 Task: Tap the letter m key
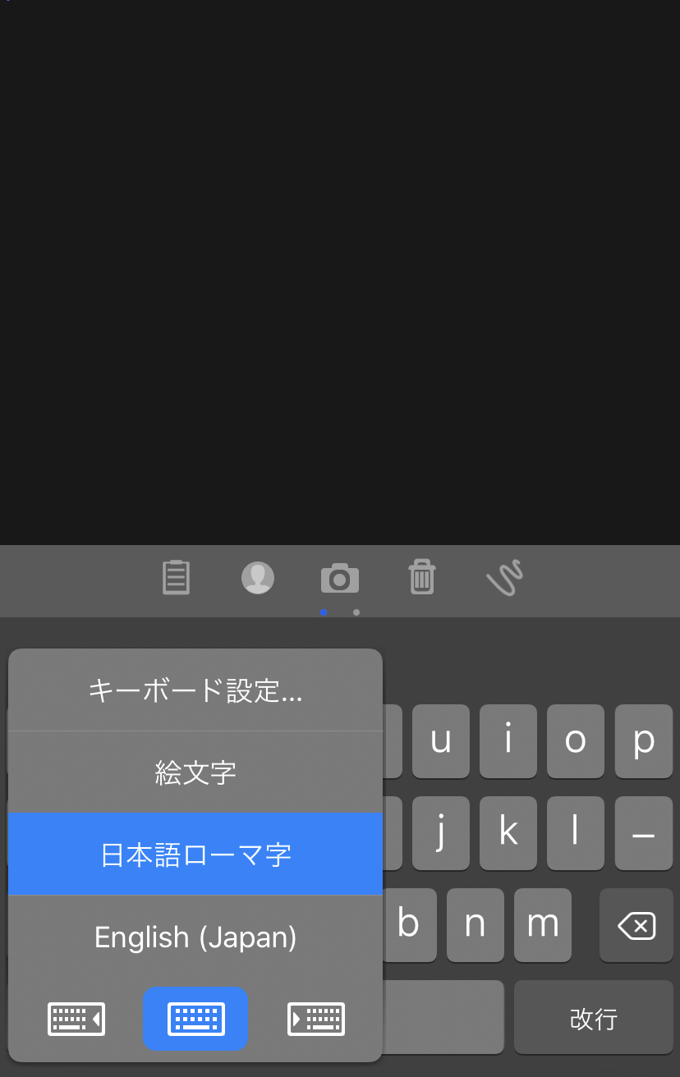[x=543, y=925]
